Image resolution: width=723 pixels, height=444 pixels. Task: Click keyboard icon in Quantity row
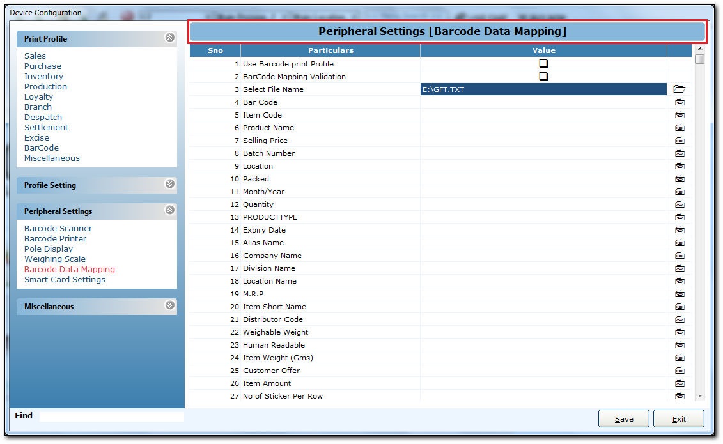click(x=680, y=204)
